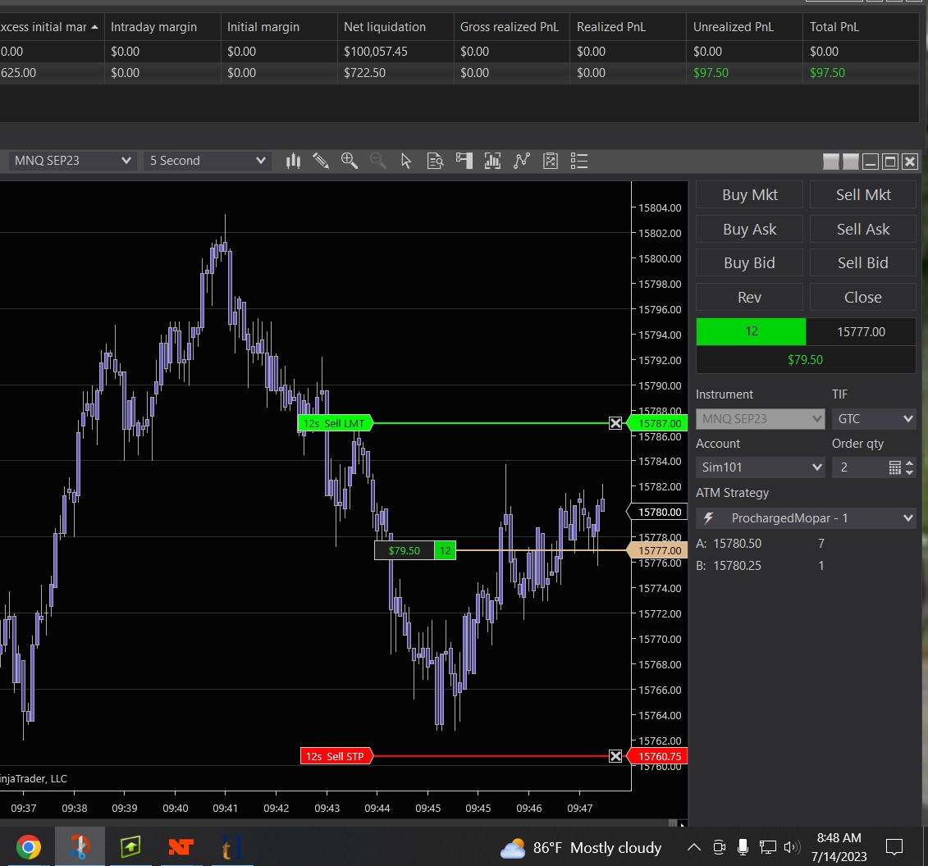Open NinjaTrader from the Windows taskbar
Screen dimensions: 928x866
(181, 846)
